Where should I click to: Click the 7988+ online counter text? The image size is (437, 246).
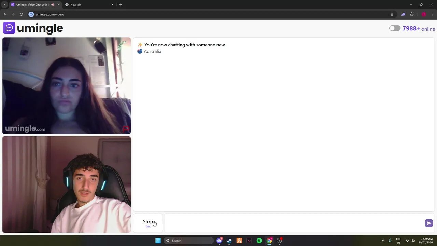(419, 29)
